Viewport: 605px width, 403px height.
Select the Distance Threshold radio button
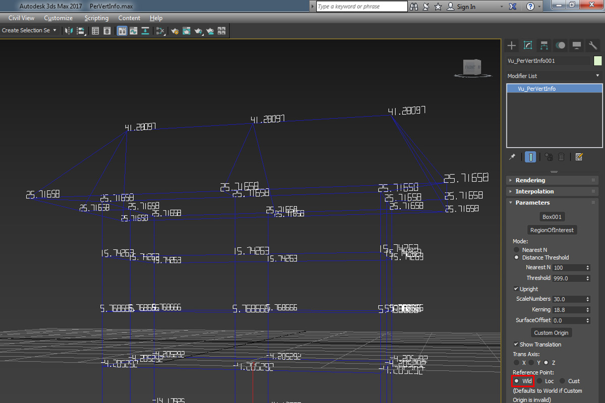[x=516, y=257]
